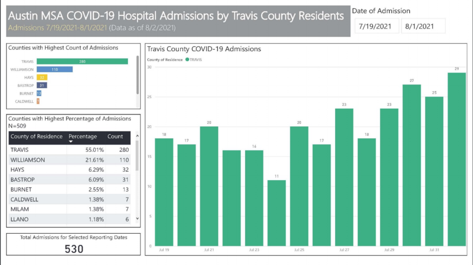
Task: Click the table scrollbar down arrow
Action: (138, 219)
